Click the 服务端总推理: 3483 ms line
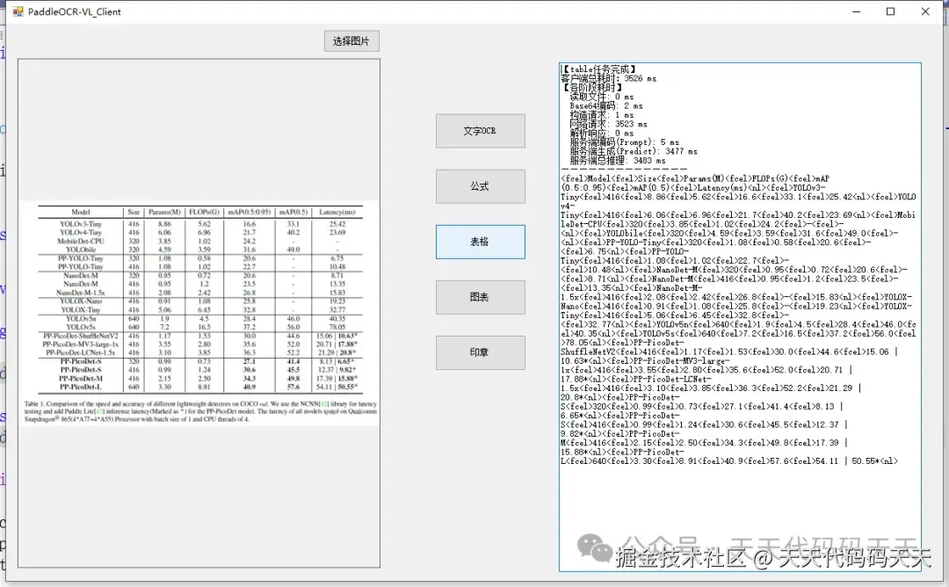This screenshot has height=587, width=949. (618, 160)
